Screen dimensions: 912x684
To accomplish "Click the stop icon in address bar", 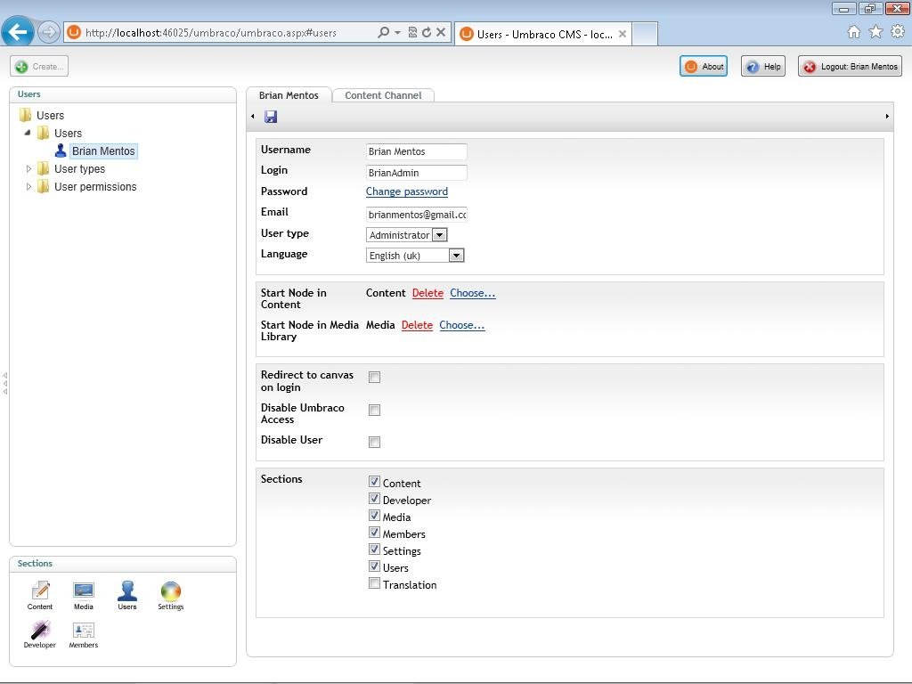I will [441, 33].
